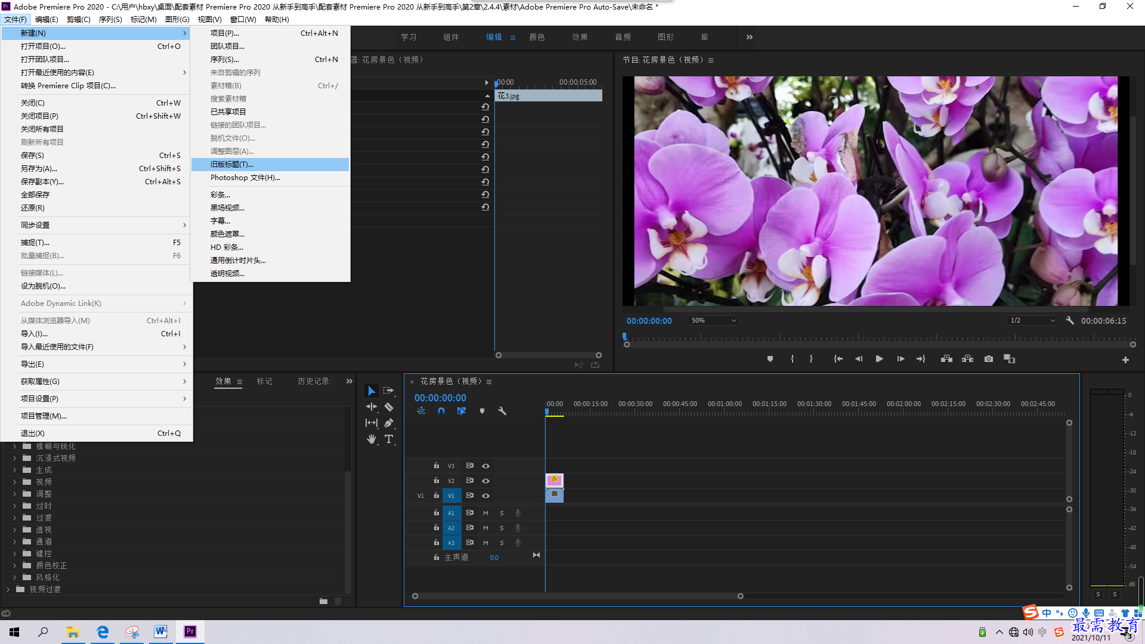Expand workspace overflow chevrons
1145x644 pixels.
[750, 37]
